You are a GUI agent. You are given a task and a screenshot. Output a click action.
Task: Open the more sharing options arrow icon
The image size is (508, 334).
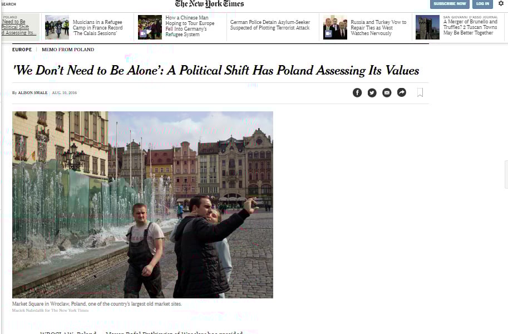pos(402,93)
